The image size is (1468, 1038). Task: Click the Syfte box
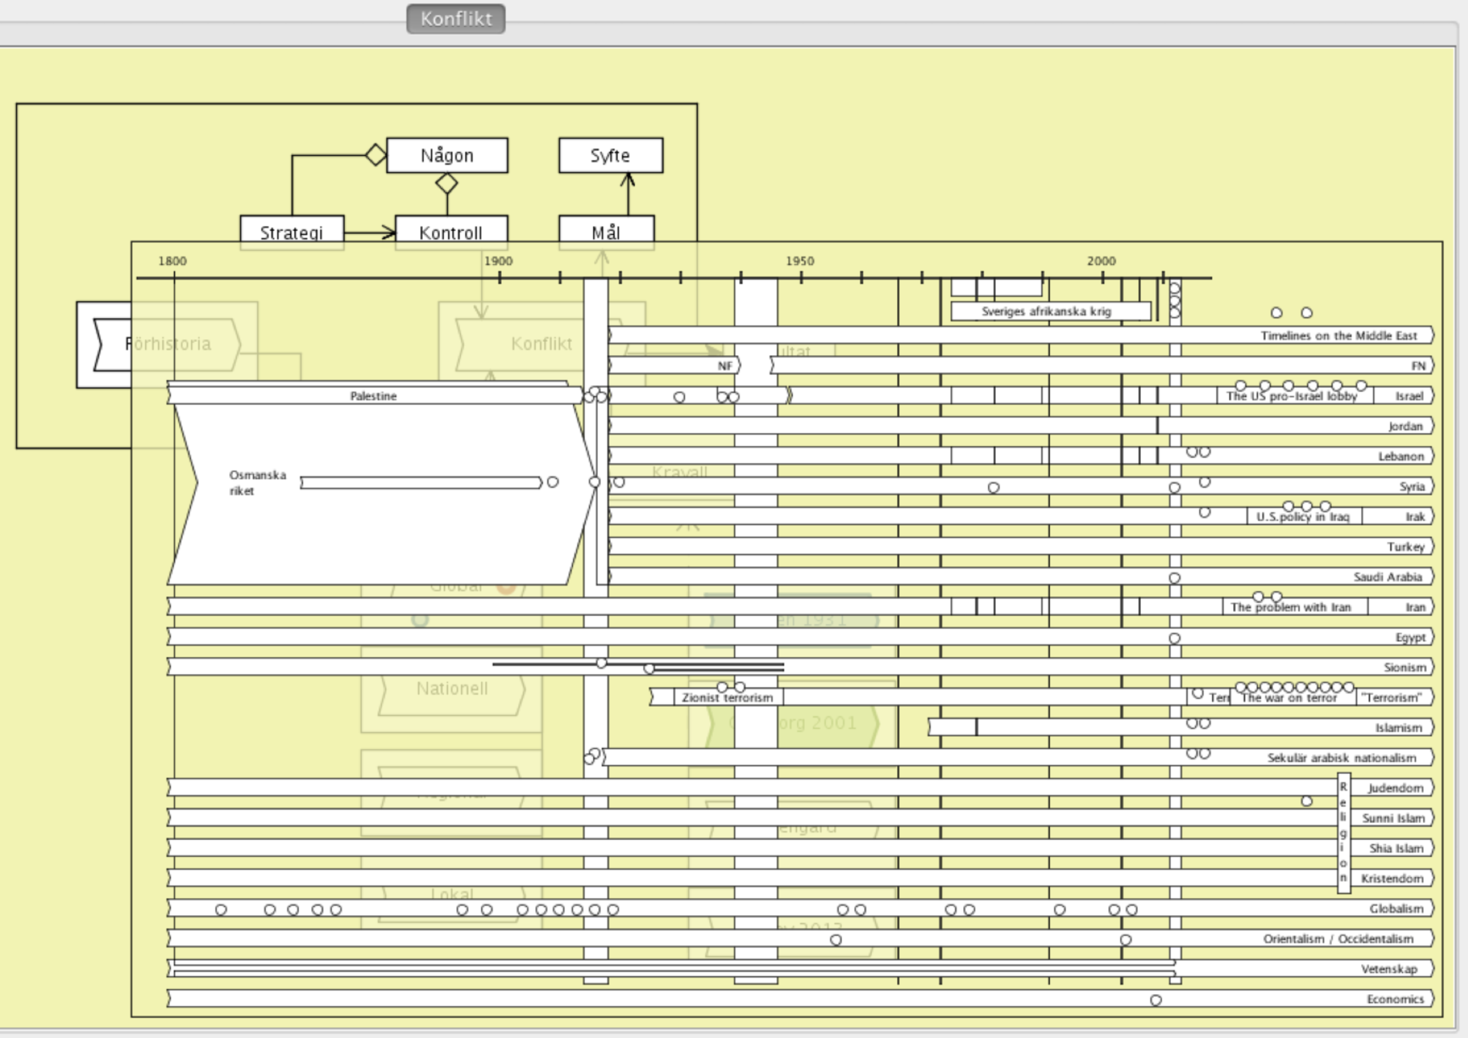610,155
